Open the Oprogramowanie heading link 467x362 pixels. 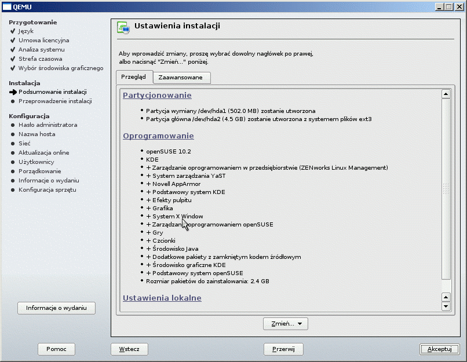pyautogui.click(x=158, y=136)
